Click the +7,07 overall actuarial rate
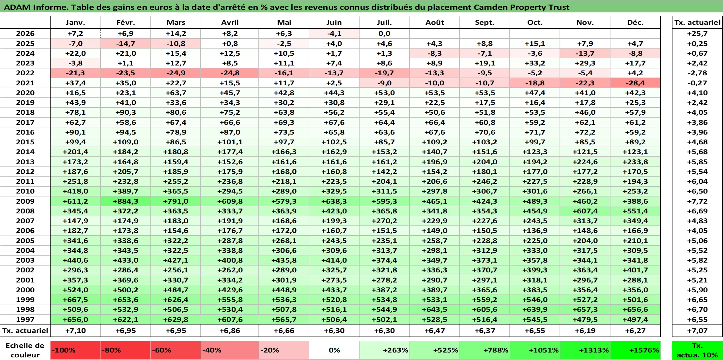 [x=697, y=331]
